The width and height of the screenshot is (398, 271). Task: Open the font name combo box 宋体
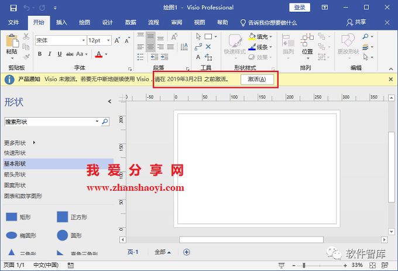click(60, 40)
